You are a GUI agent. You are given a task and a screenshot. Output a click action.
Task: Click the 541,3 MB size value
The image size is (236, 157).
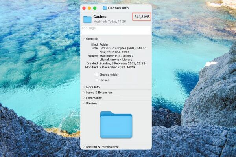(x=142, y=17)
